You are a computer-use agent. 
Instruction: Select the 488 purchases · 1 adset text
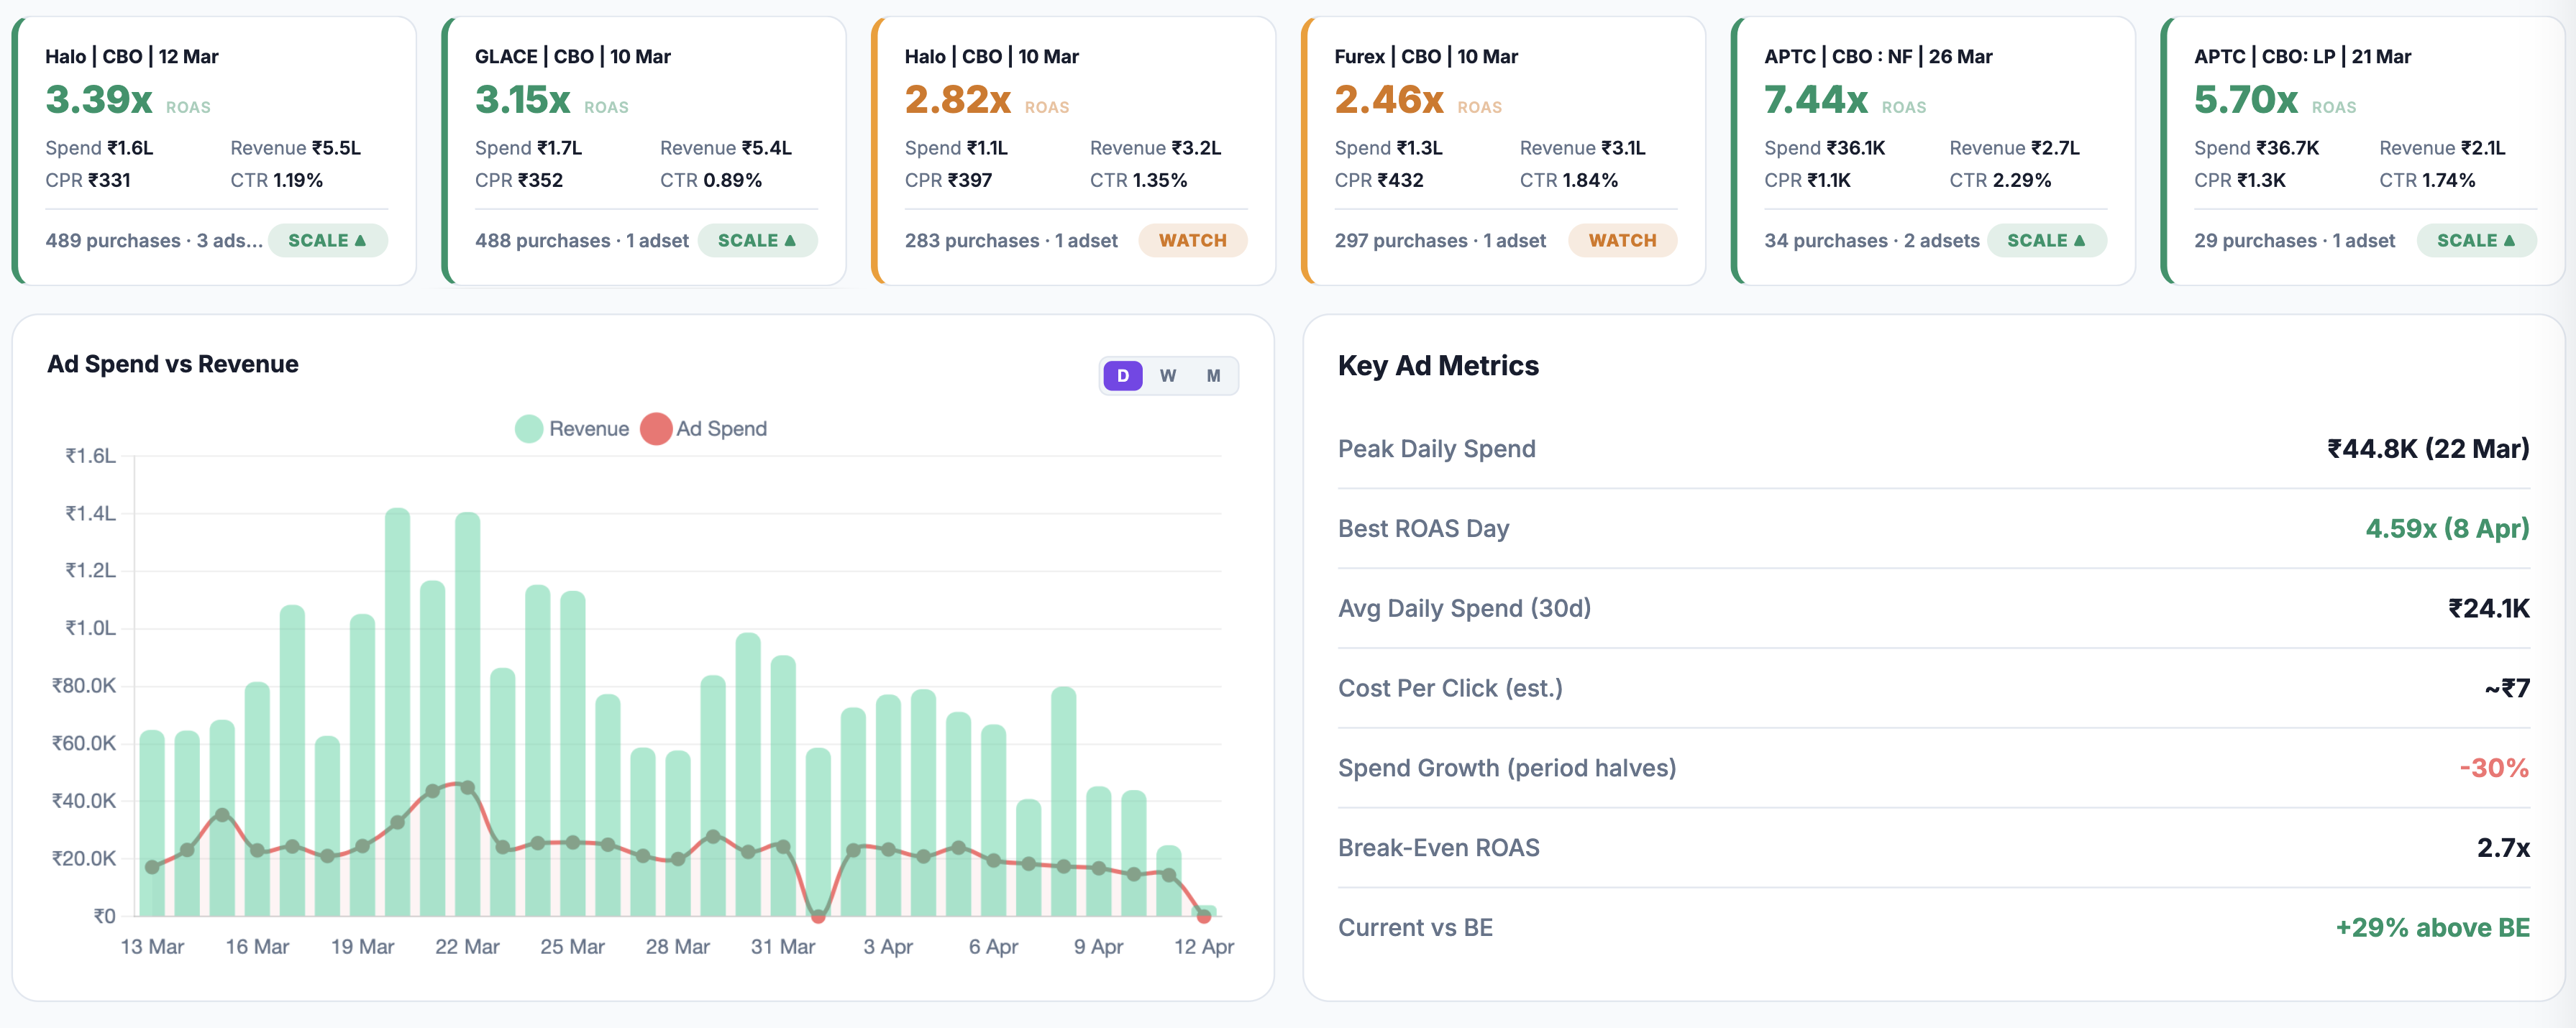click(582, 241)
